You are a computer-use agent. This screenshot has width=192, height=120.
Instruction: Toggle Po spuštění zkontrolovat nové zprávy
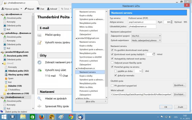click(112, 50)
